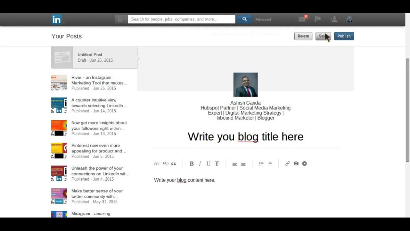Click the author name Ashish Ganda
The height and width of the screenshot is (231, 410).
(x=245, y=103)
